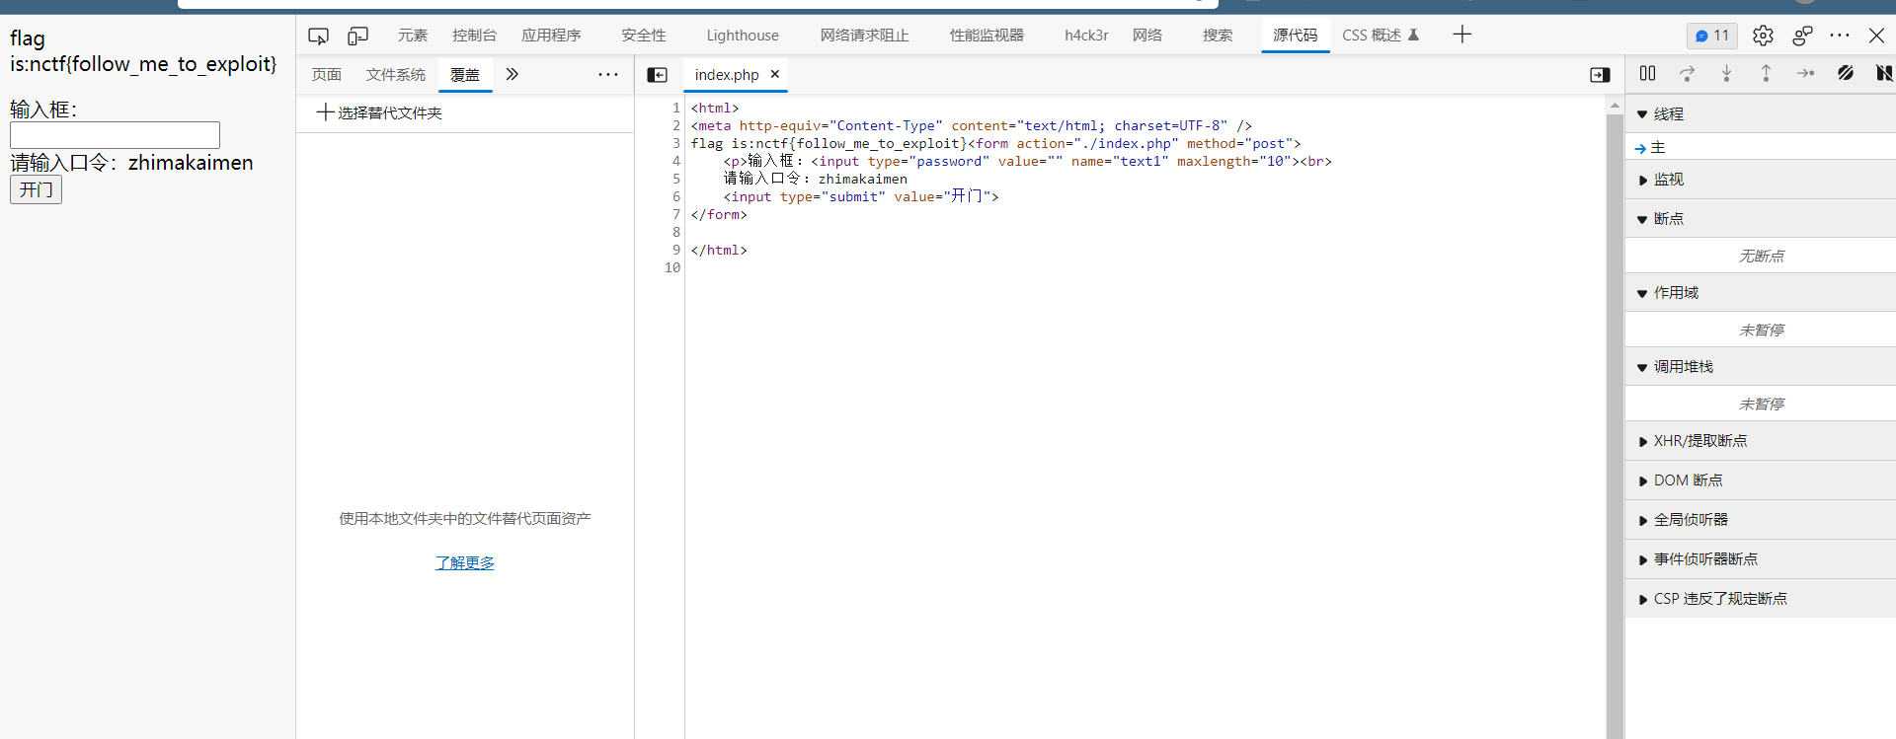Click the 了解更多 link
Screen dimensions: 1896x739
(465, 562)
